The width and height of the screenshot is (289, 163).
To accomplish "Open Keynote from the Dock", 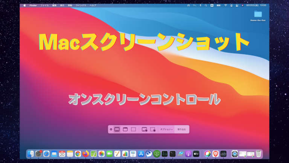I will pos(133,154).
